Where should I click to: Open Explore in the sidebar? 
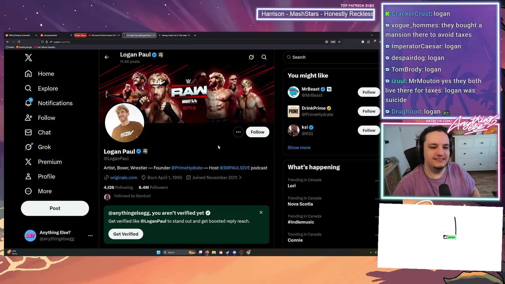(x=41, y=88)
